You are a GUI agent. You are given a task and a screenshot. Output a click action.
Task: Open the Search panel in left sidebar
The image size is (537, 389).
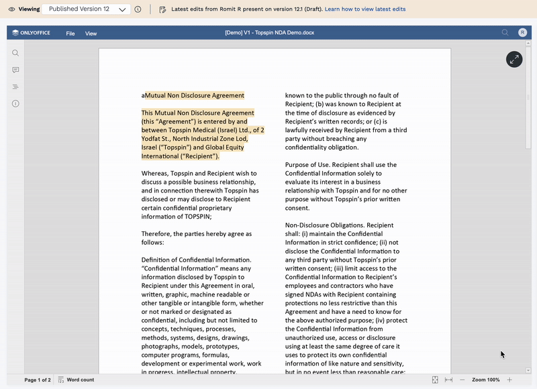[15, 53]
